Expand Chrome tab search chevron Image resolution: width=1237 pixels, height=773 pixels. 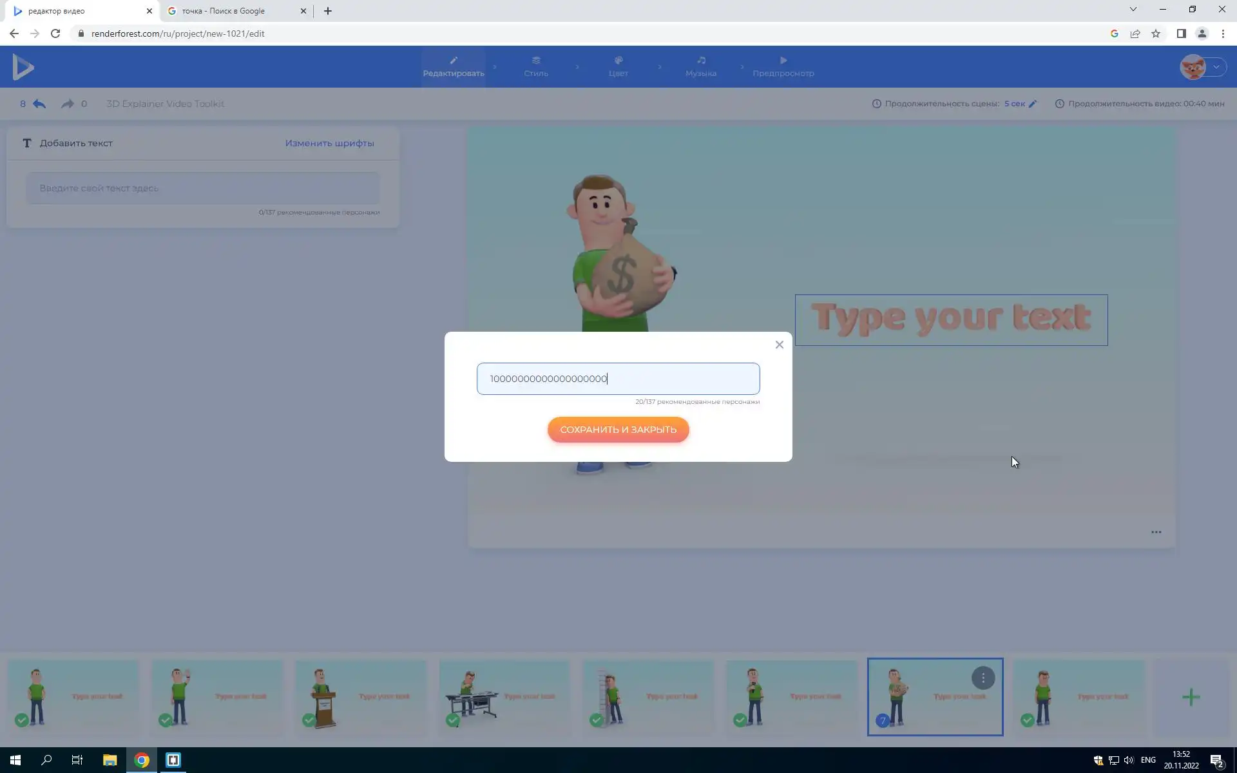click(x=1133, y=10)
